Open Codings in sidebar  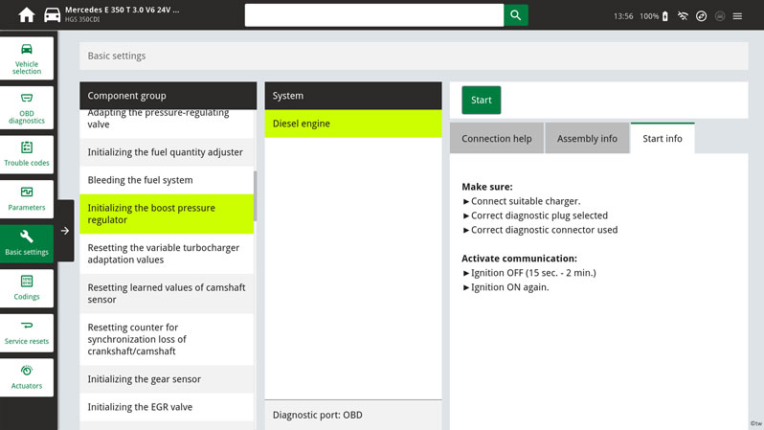pos(27,287)
